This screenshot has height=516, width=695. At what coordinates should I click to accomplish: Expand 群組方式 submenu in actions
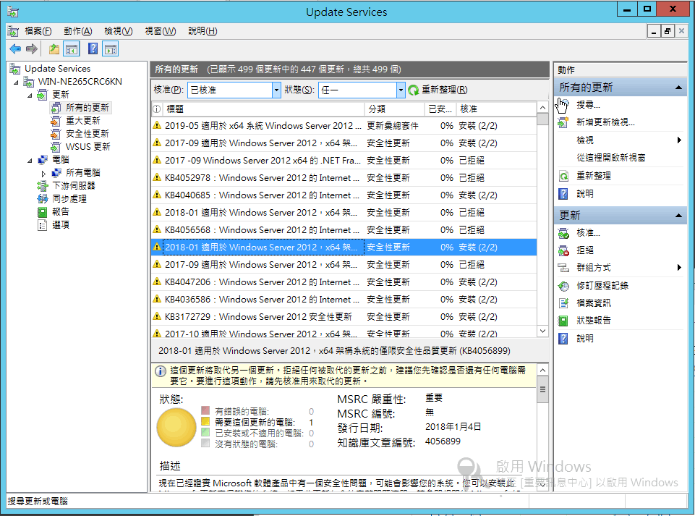pos(679,268)
